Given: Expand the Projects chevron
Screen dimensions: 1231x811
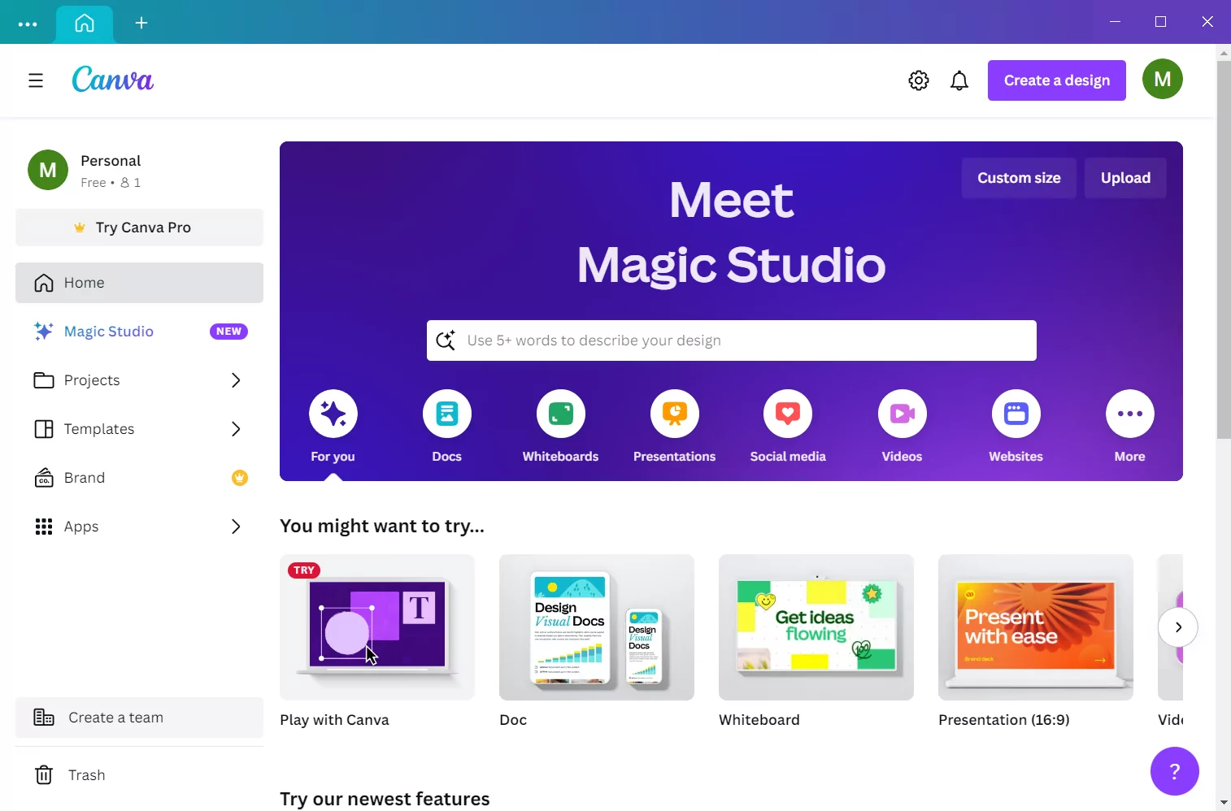Looking at the screenshot, I should point(236,380).
